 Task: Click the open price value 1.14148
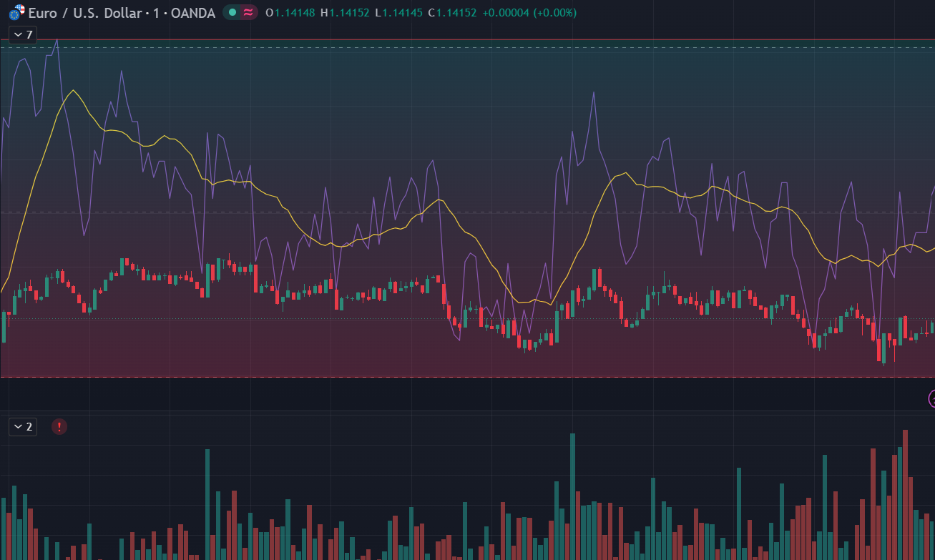295,13
